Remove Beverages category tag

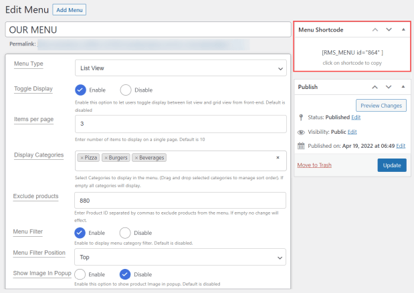136,158
